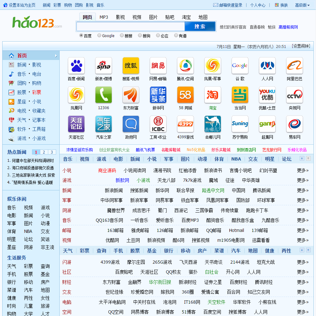This screenshot has height=316, width=316.
Task: Switch to the MP3 search tab
Action: point(104,17)
